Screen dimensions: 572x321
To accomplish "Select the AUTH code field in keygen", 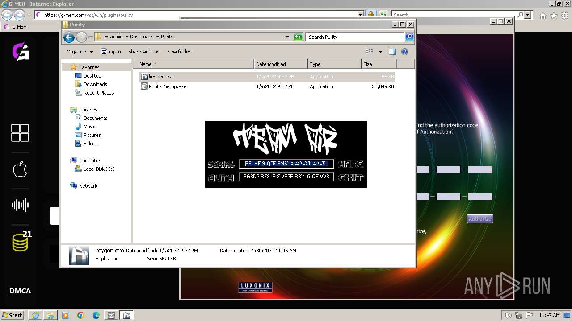I will click(286, 177).
